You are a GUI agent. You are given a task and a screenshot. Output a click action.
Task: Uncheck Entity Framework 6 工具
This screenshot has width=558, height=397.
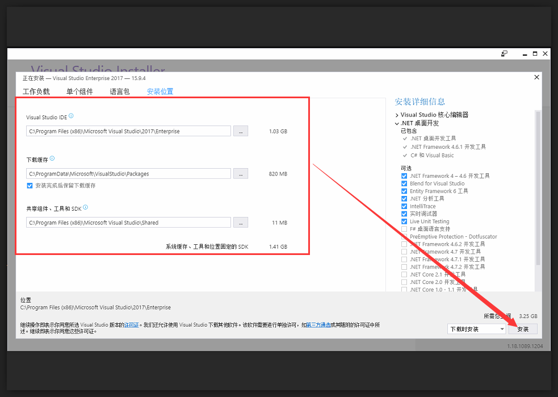[404, 191]
